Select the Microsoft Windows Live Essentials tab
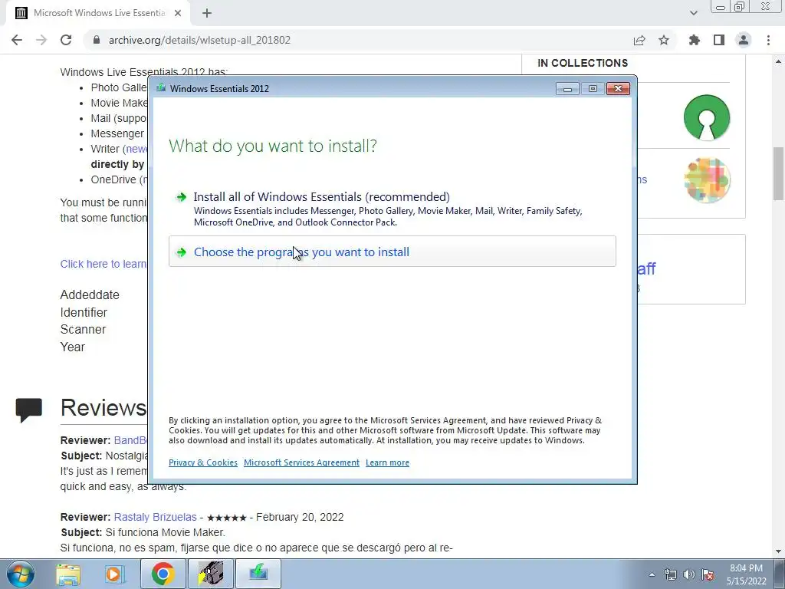 [98, 14]
